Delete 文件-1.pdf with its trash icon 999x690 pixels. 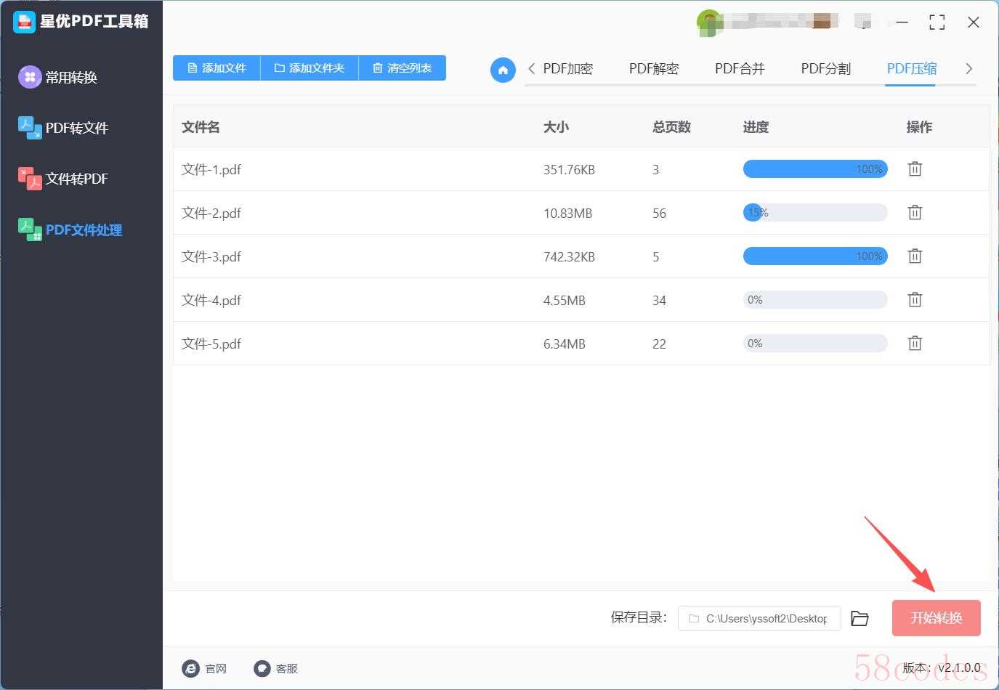click(x=915, y=169)
